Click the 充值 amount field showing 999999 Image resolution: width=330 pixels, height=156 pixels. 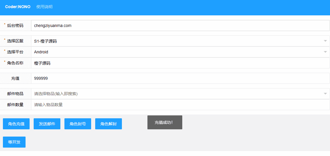point(180,78)
